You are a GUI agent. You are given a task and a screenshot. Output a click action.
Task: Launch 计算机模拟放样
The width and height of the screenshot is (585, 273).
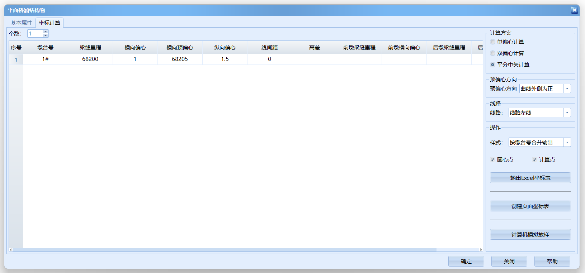(x=530, y=235)
